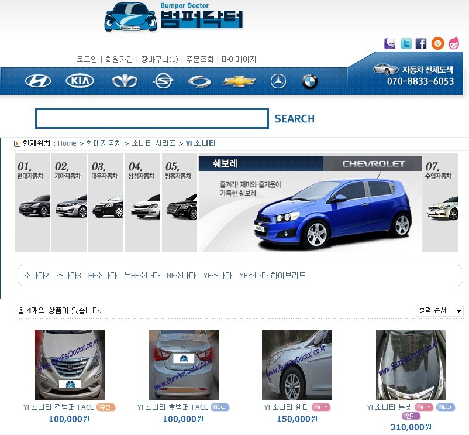Open the fender product thumbnail
469x435 pixels.
[297, 365]
